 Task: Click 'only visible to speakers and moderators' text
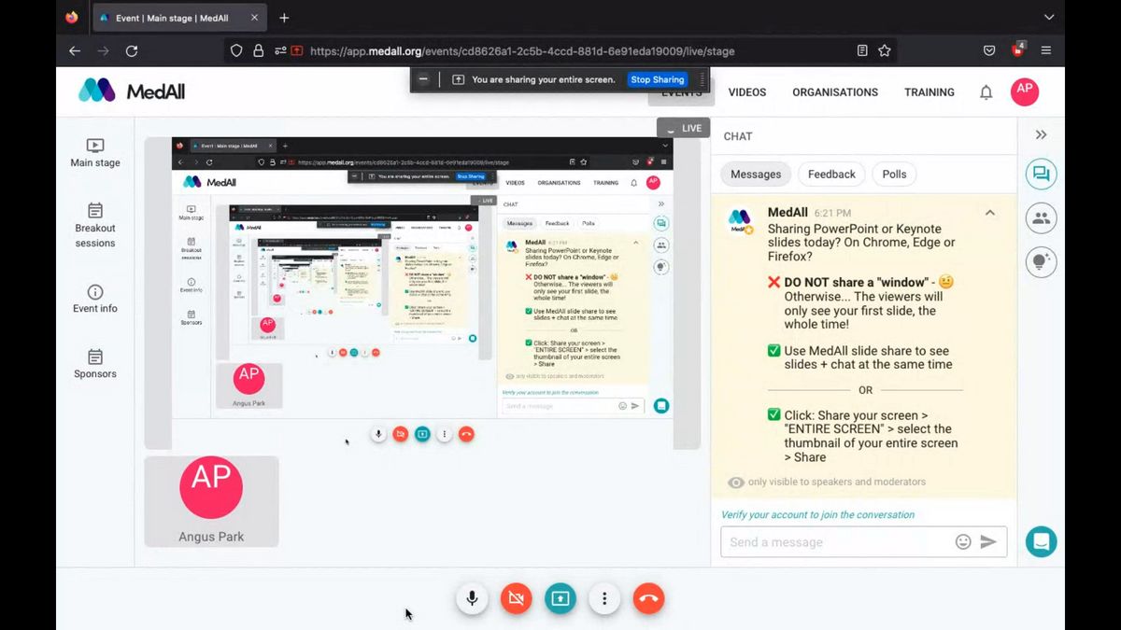(x=837, y=483)
